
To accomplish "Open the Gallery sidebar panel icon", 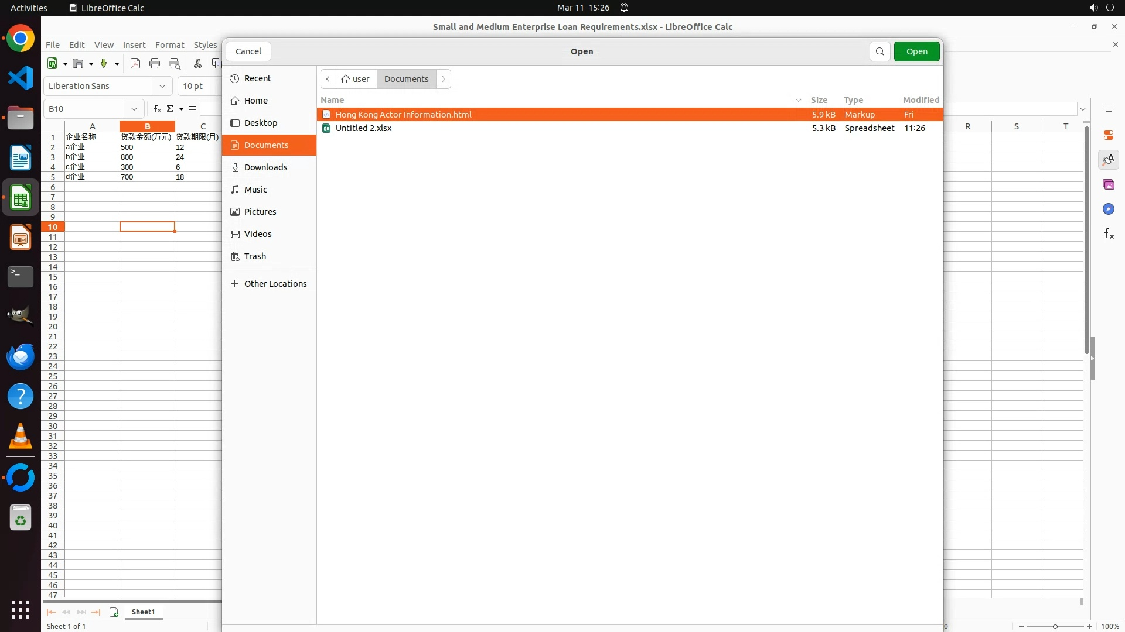I will pos(1108,184).
